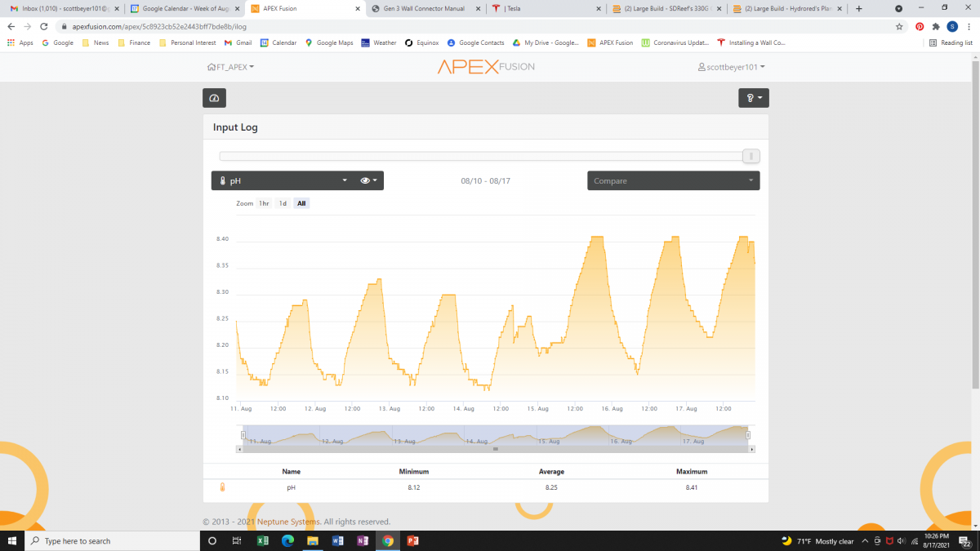Reload the current page

tap(46, 26)
